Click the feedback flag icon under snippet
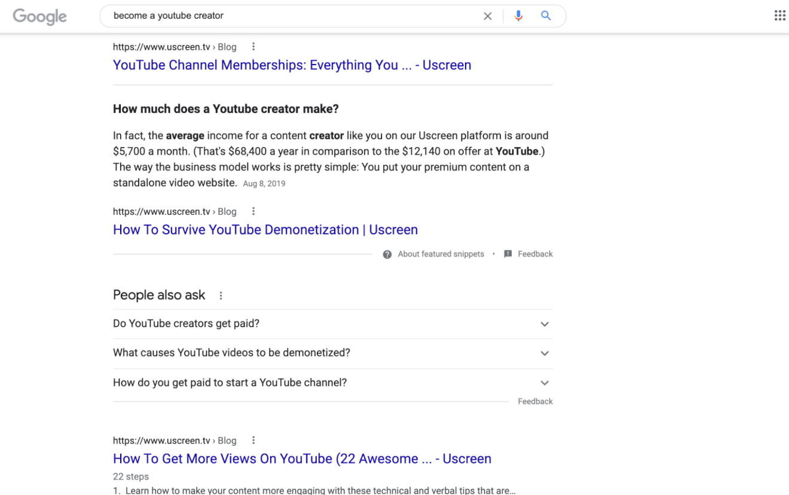This screenshot has height=495, width=789. (508, 254)
